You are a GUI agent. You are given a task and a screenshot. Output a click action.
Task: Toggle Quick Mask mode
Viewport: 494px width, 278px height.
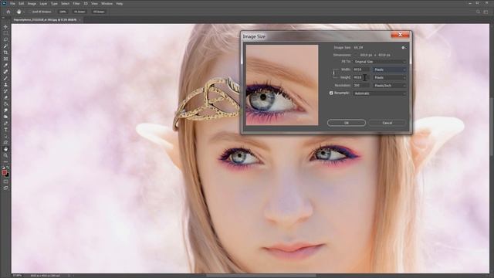pyautogui.click(x=5, y=181)
